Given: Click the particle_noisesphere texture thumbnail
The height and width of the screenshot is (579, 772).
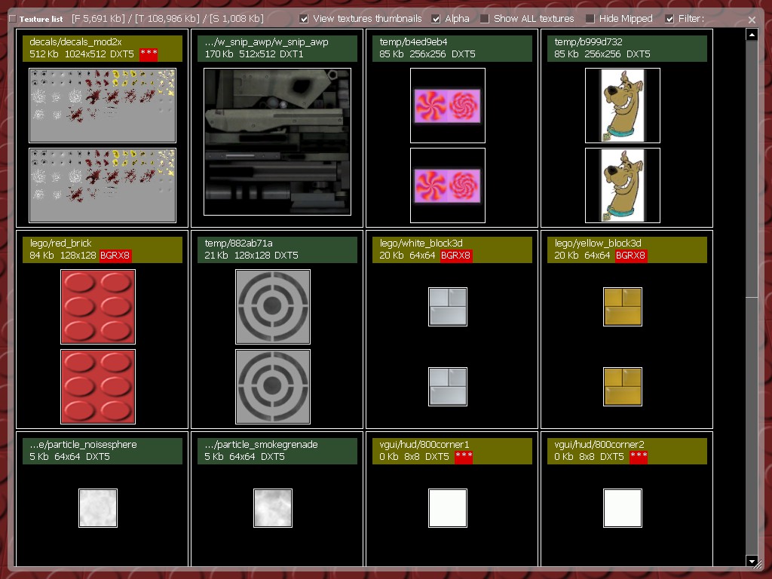Looking at the screenshot, I should [x=98, y=508].
